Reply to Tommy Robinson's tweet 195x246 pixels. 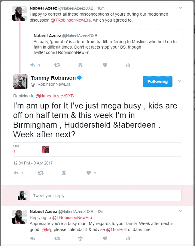(17, 173)
